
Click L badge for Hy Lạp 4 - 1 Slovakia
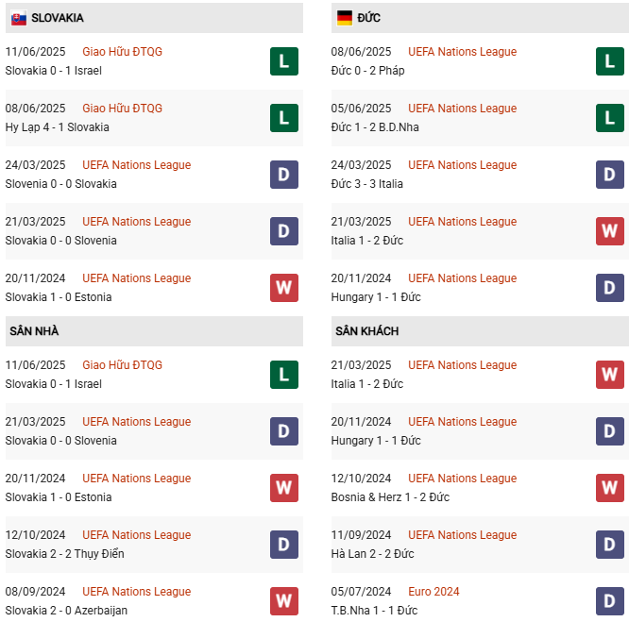[x=284, y=118]
